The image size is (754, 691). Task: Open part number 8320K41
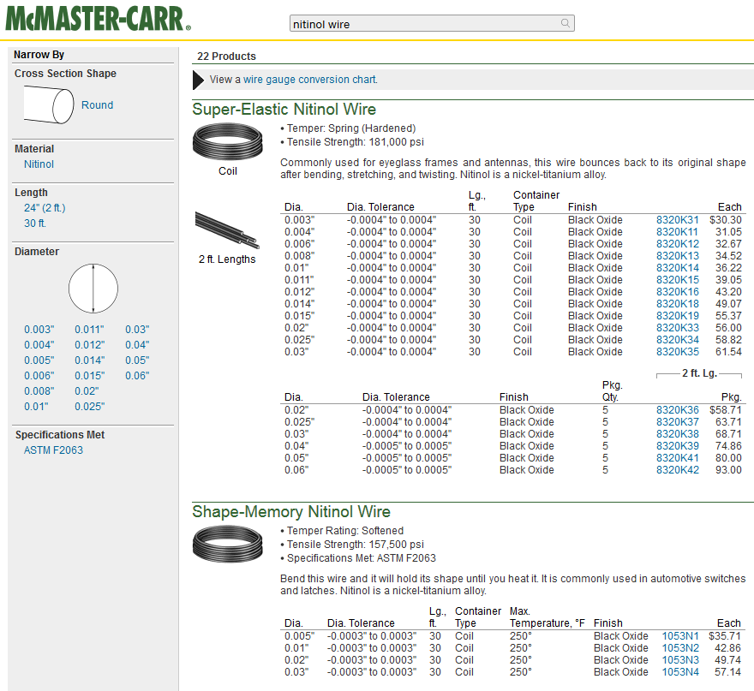[x=678, y=458]
